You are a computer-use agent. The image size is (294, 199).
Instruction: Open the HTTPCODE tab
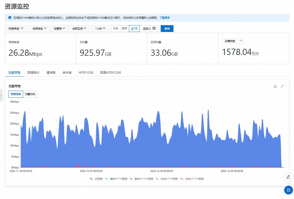[86, 73]
